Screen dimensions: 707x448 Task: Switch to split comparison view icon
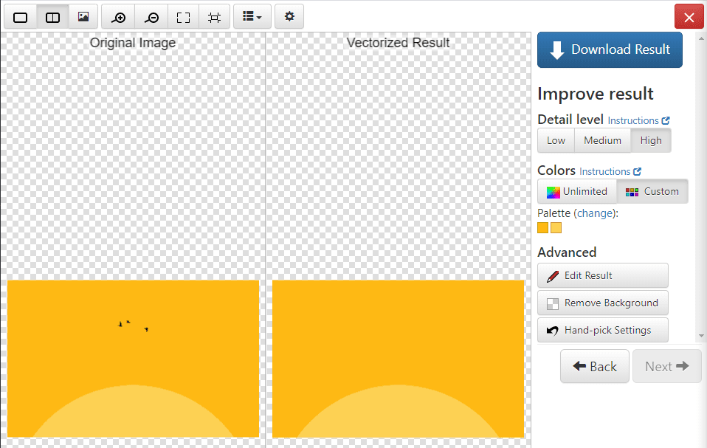pos(52,16)
